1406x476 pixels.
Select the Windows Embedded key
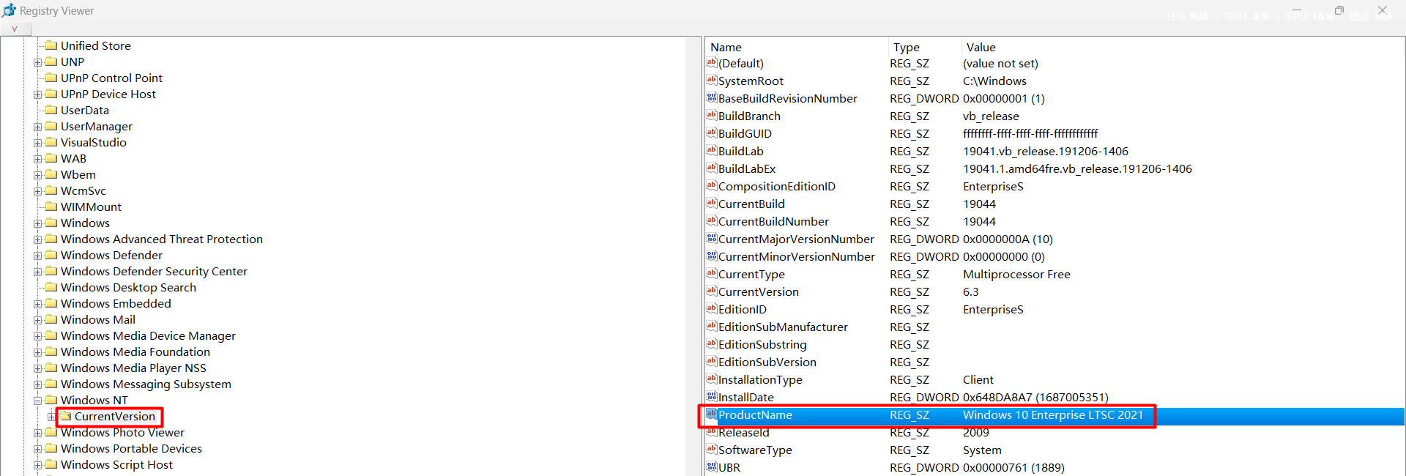click(x=116, y=303)
